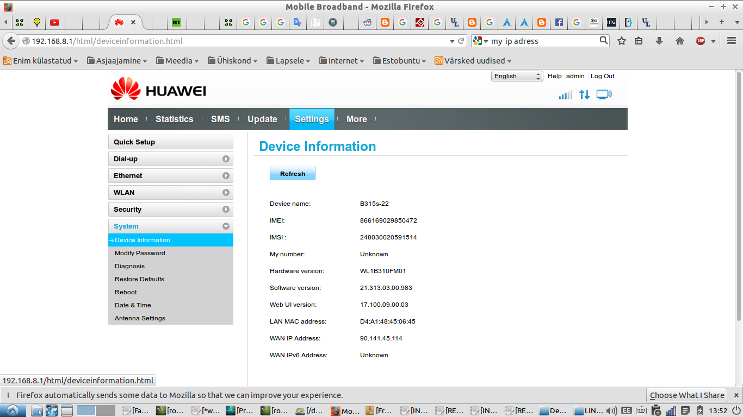
Task: Open the English language dropdown
Action: [517, 76]
